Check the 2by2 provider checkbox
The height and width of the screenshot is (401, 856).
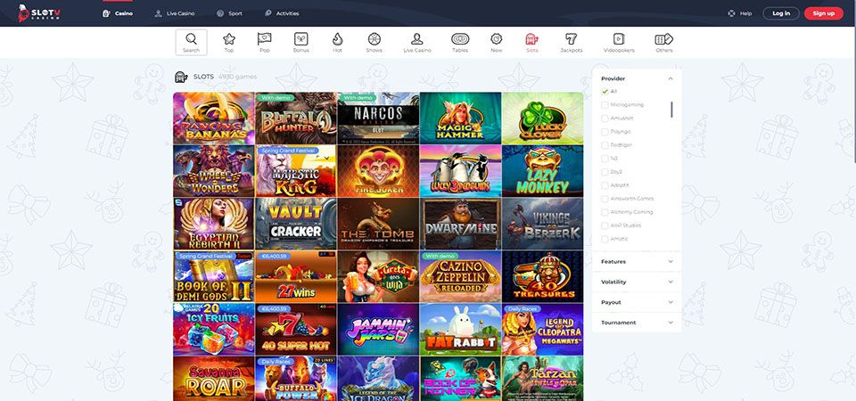point(605,172)
